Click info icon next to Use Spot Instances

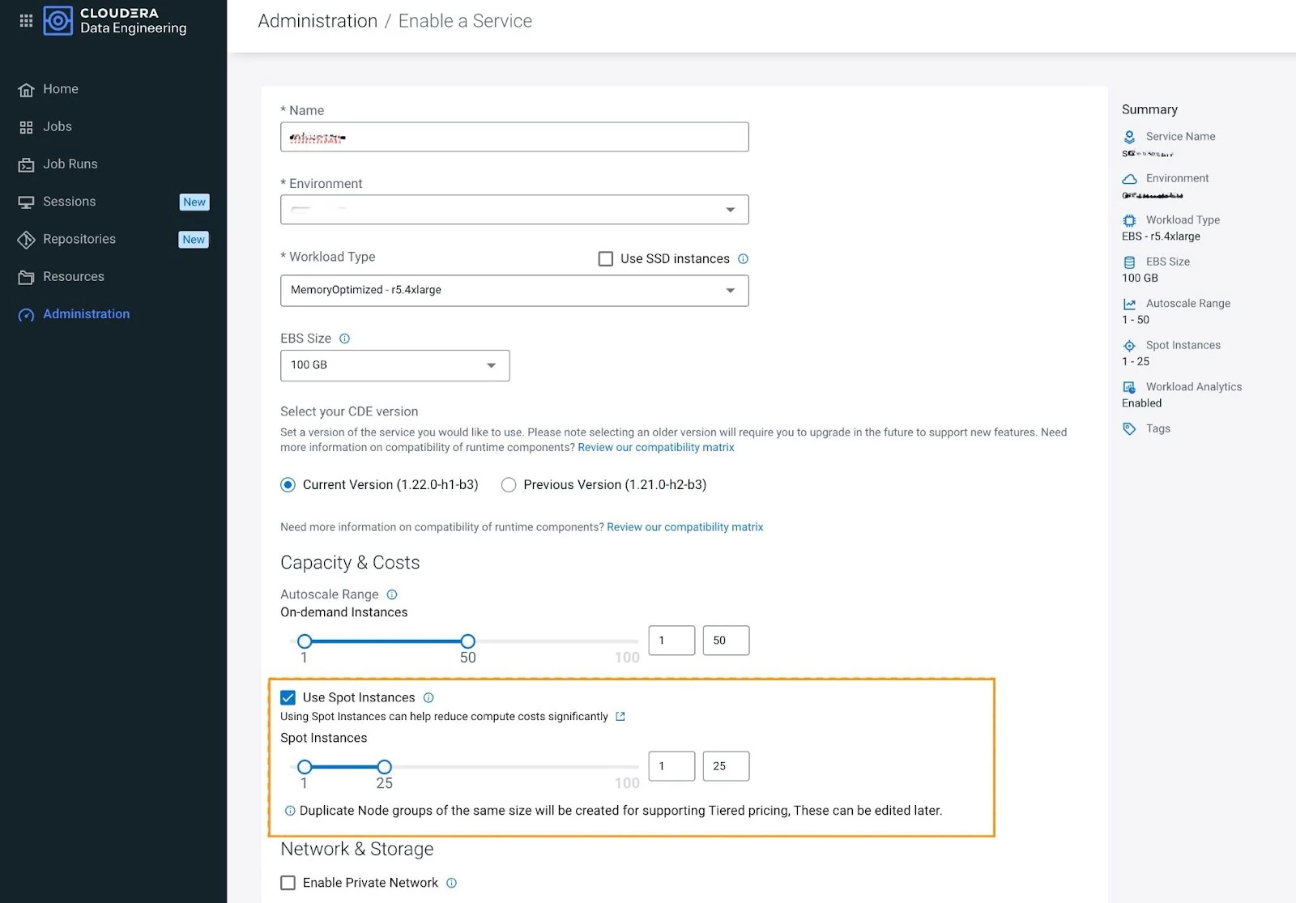[x=428, y=697]
